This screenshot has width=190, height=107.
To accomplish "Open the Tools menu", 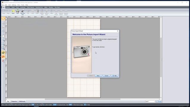I will click(x=23, y=5).
